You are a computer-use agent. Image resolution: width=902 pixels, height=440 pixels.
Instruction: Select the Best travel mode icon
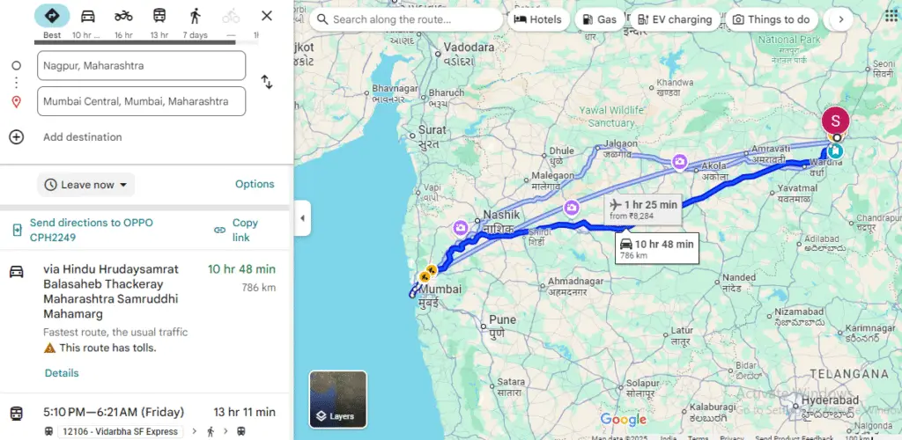click(52, 16)
